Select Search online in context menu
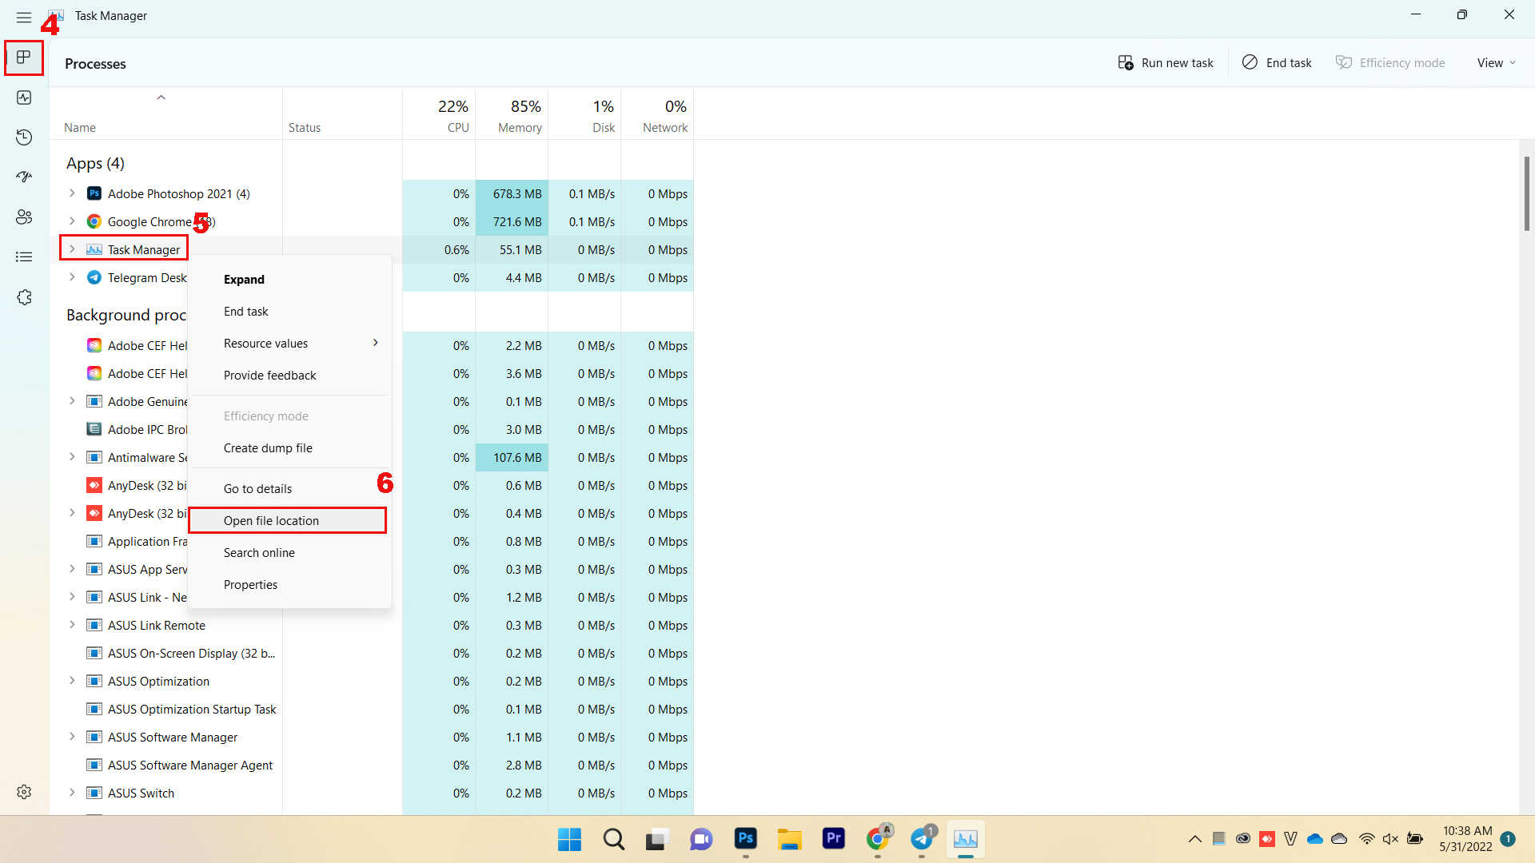 tap(289, 553)
